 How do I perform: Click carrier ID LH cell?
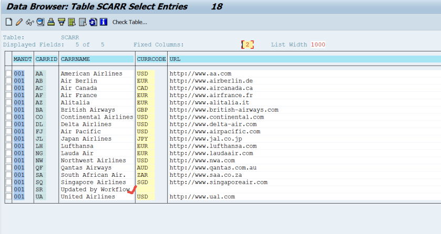pyautogui.click(x=40, y=146)
